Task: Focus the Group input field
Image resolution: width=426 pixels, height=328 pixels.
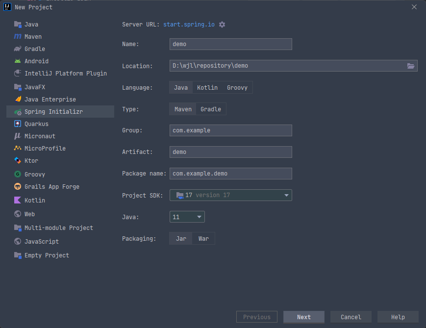Action: tap(231, 130)
